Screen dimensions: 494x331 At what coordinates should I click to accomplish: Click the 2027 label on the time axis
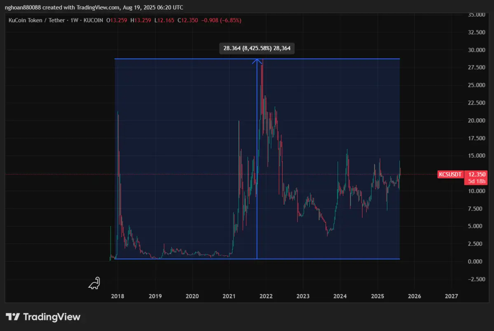[x=451, y=296]
